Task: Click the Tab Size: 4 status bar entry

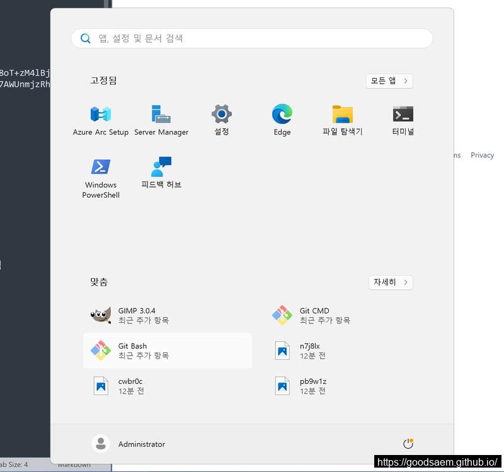Action: point(13,464)
